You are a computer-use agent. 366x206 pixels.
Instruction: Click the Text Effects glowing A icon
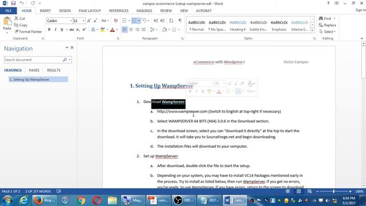(93, 30)
